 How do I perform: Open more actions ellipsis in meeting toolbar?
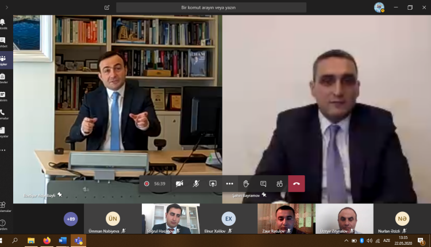(229, 184)
